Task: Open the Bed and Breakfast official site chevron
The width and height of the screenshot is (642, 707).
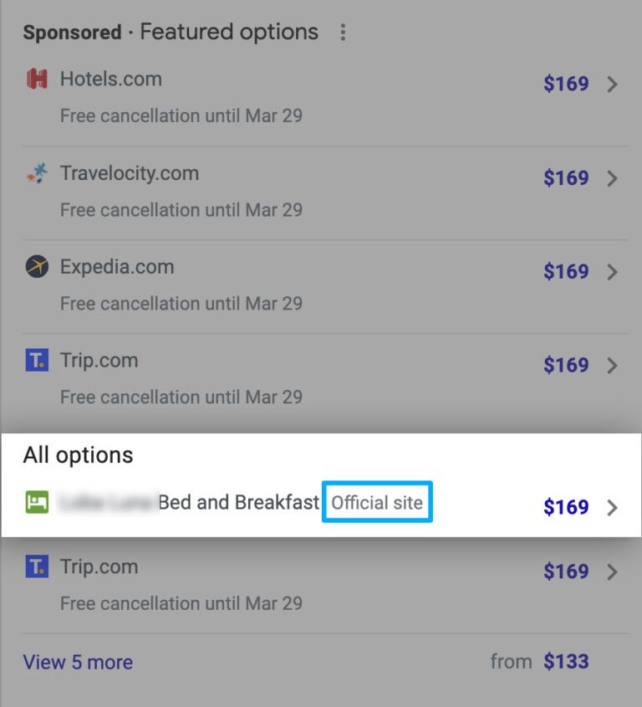Action: click(x=612, y=507)
